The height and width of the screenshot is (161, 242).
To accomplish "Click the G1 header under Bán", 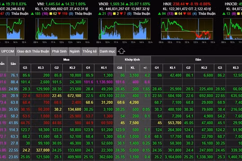I will coord(157,68).
